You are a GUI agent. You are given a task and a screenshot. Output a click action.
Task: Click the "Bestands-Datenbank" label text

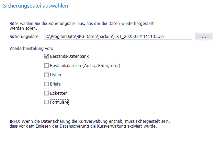67,56
